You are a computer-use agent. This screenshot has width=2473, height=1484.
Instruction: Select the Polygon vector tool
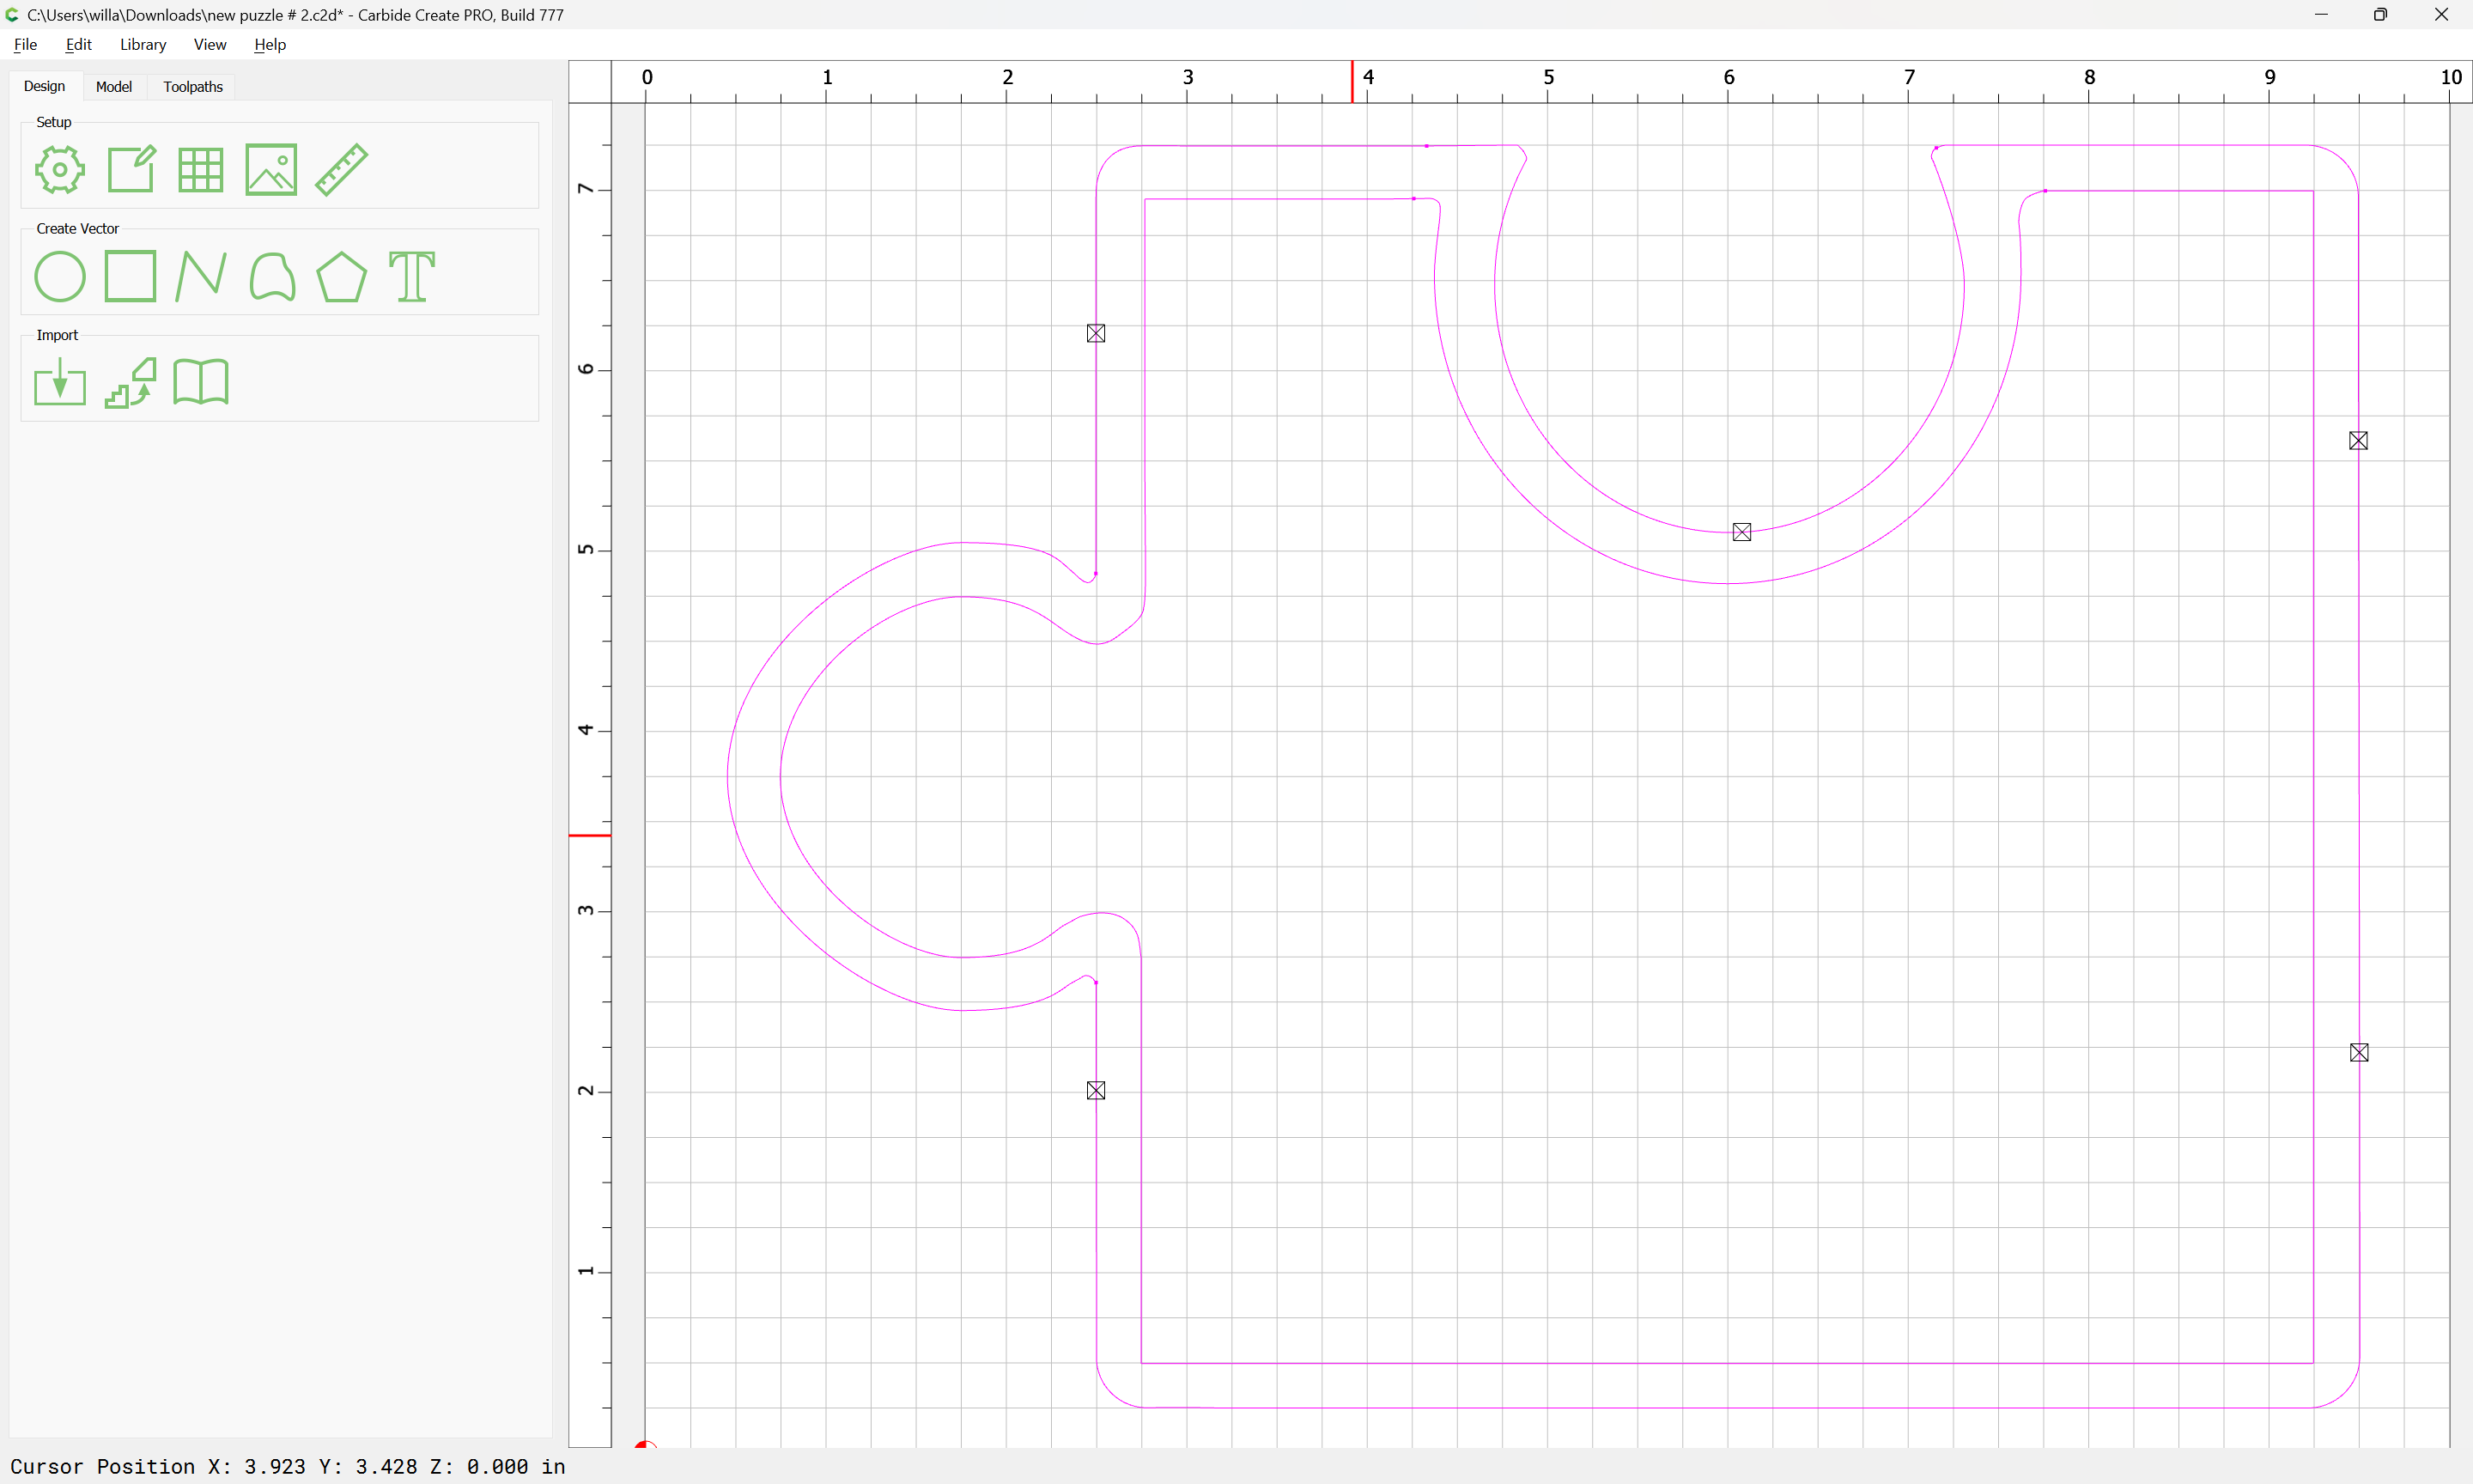click(342, 276)
